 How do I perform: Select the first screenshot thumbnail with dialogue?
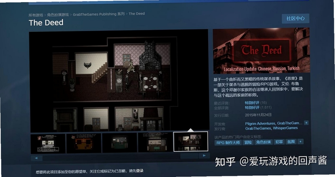point(48,143)
